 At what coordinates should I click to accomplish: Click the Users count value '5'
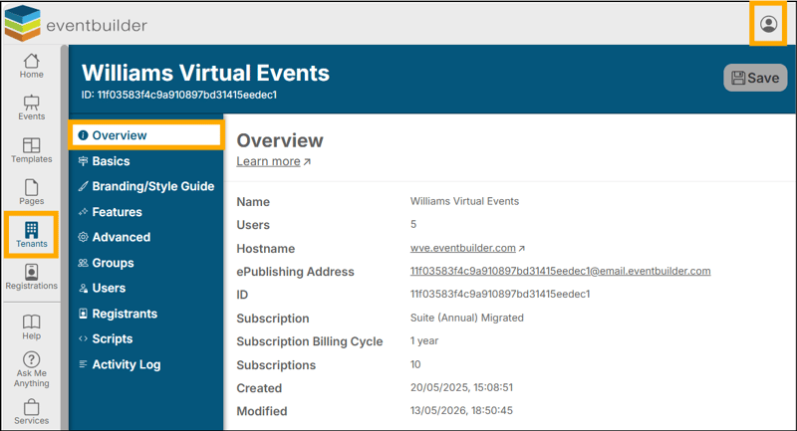pos(413,224)
